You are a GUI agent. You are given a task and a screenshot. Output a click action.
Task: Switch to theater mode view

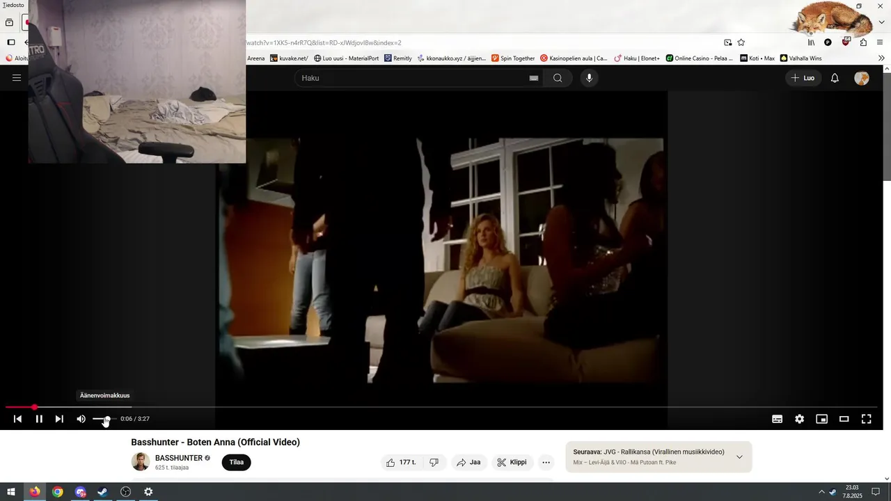(x=844, y=419)
